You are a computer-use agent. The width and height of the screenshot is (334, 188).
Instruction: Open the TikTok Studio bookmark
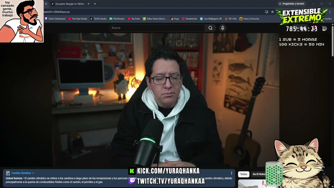point(98,19)
